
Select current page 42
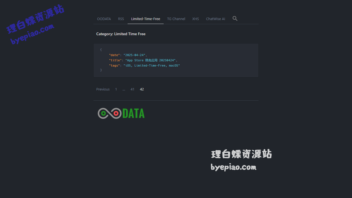[x=142, y=89]
